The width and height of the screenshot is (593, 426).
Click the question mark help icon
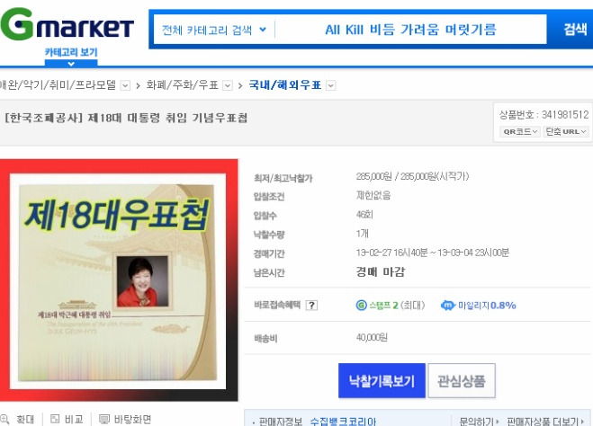[311, 306]
